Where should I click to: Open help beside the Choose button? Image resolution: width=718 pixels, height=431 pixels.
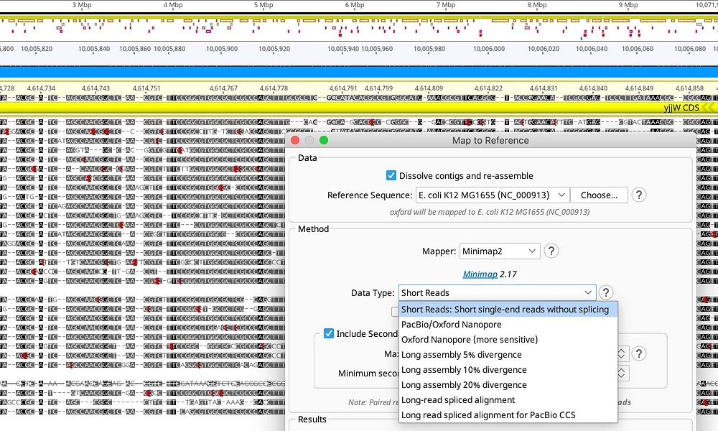(639, 195)
